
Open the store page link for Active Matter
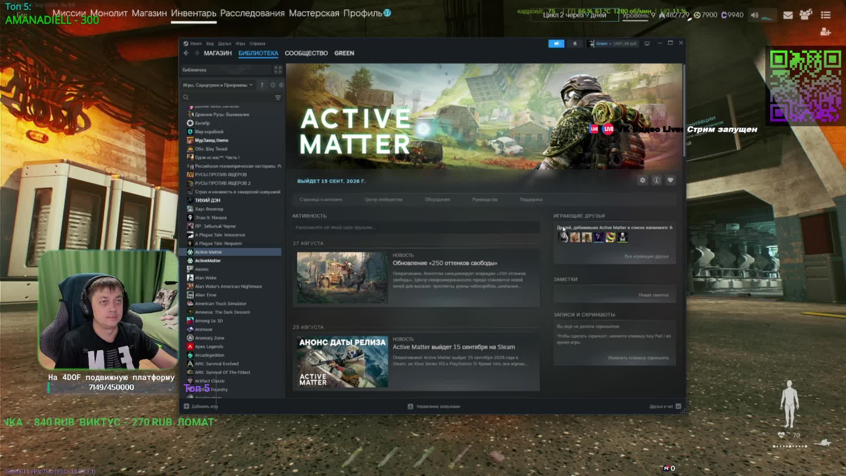click(x=321, y=200)
